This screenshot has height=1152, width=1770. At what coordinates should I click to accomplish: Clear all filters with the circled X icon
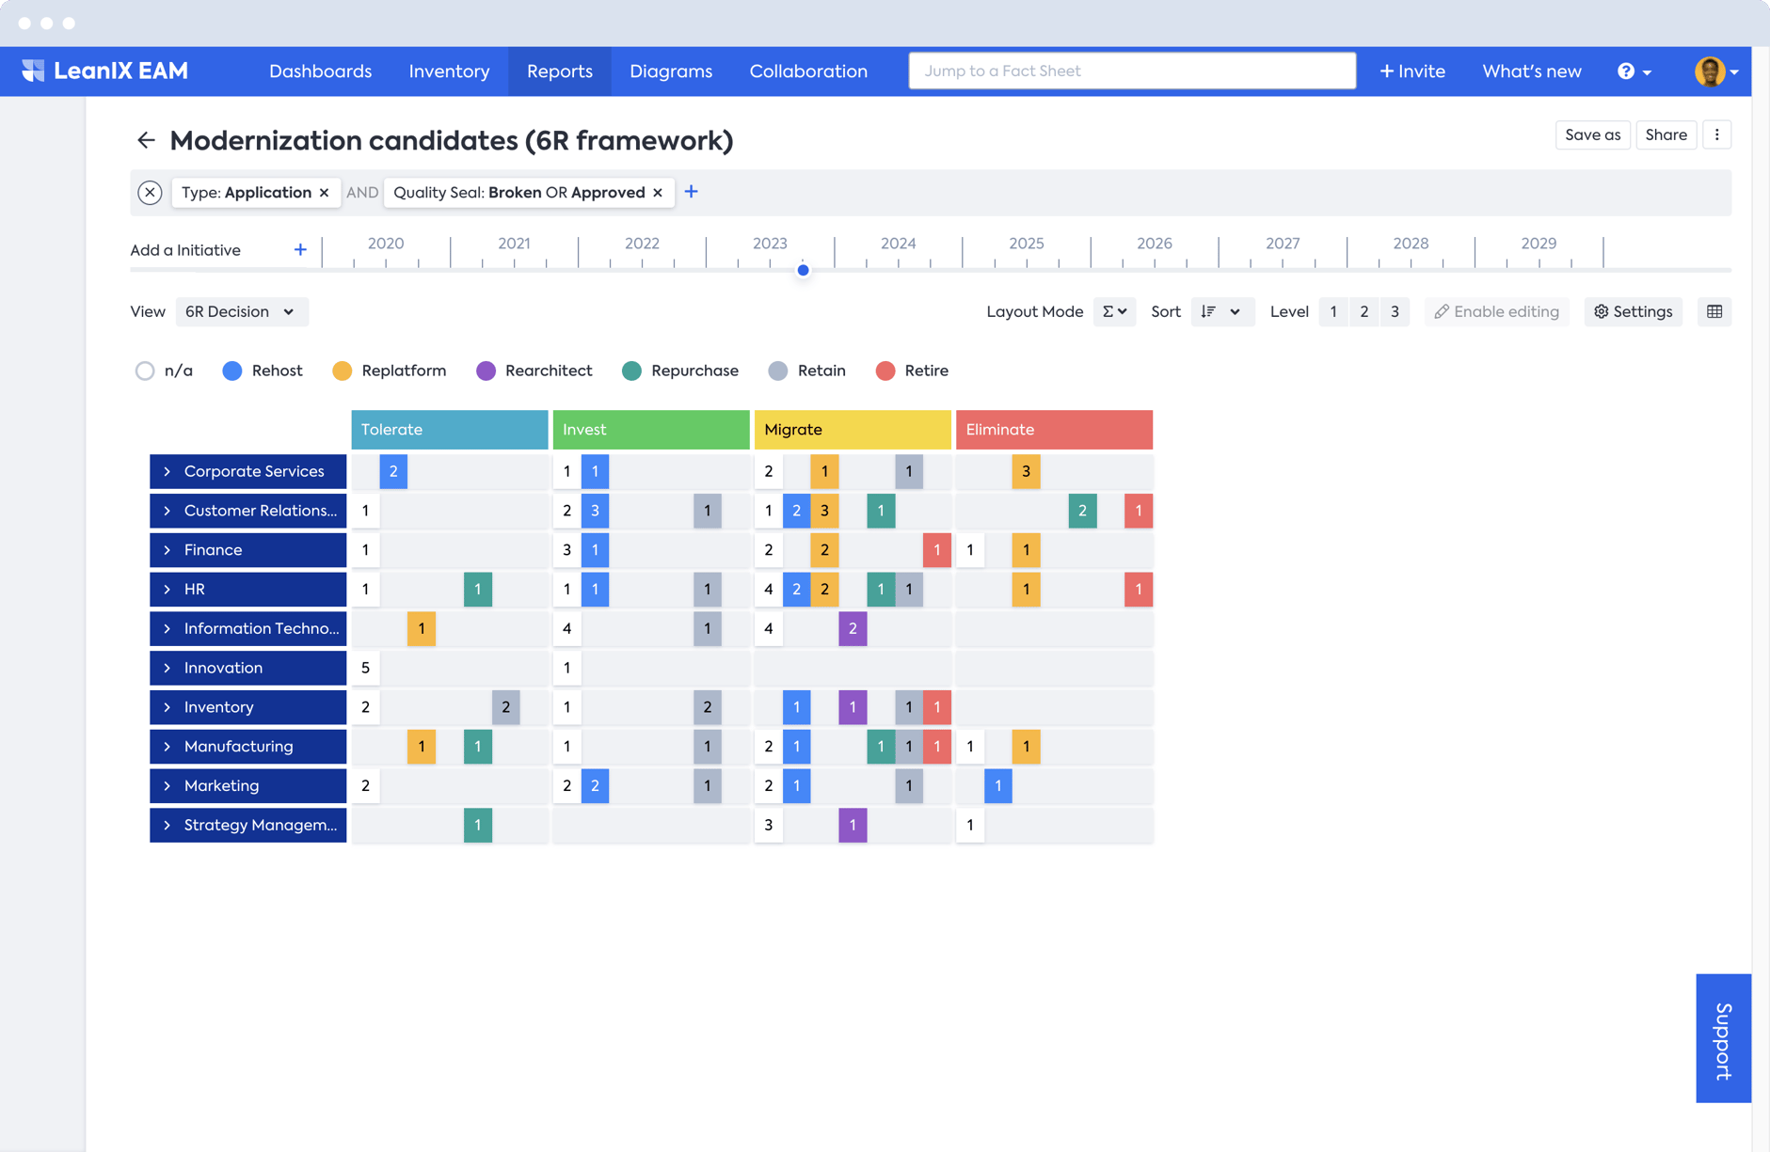coord(150,193)
